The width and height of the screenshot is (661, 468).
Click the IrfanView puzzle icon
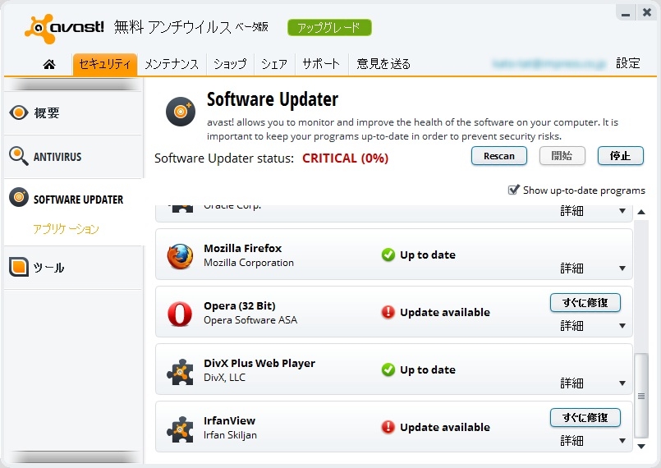(180, 429)
